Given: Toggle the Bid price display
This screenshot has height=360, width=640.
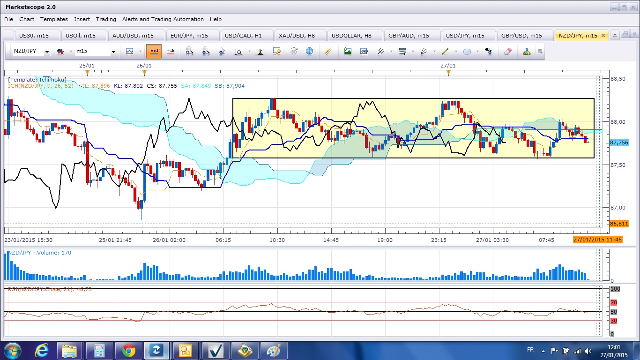Looking at the screenshot, I should 154,51.
